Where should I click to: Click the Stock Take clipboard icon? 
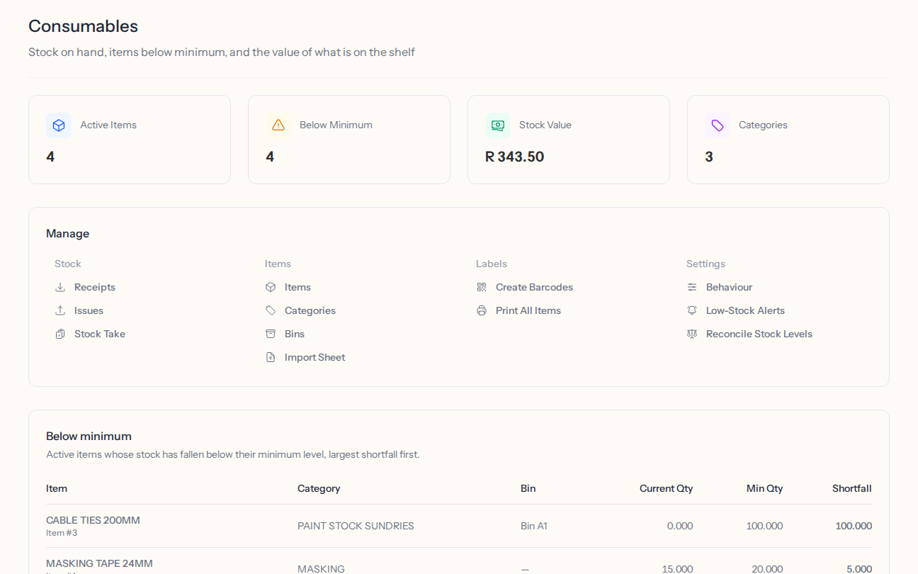pyautogui.click(x=60, y=334)
